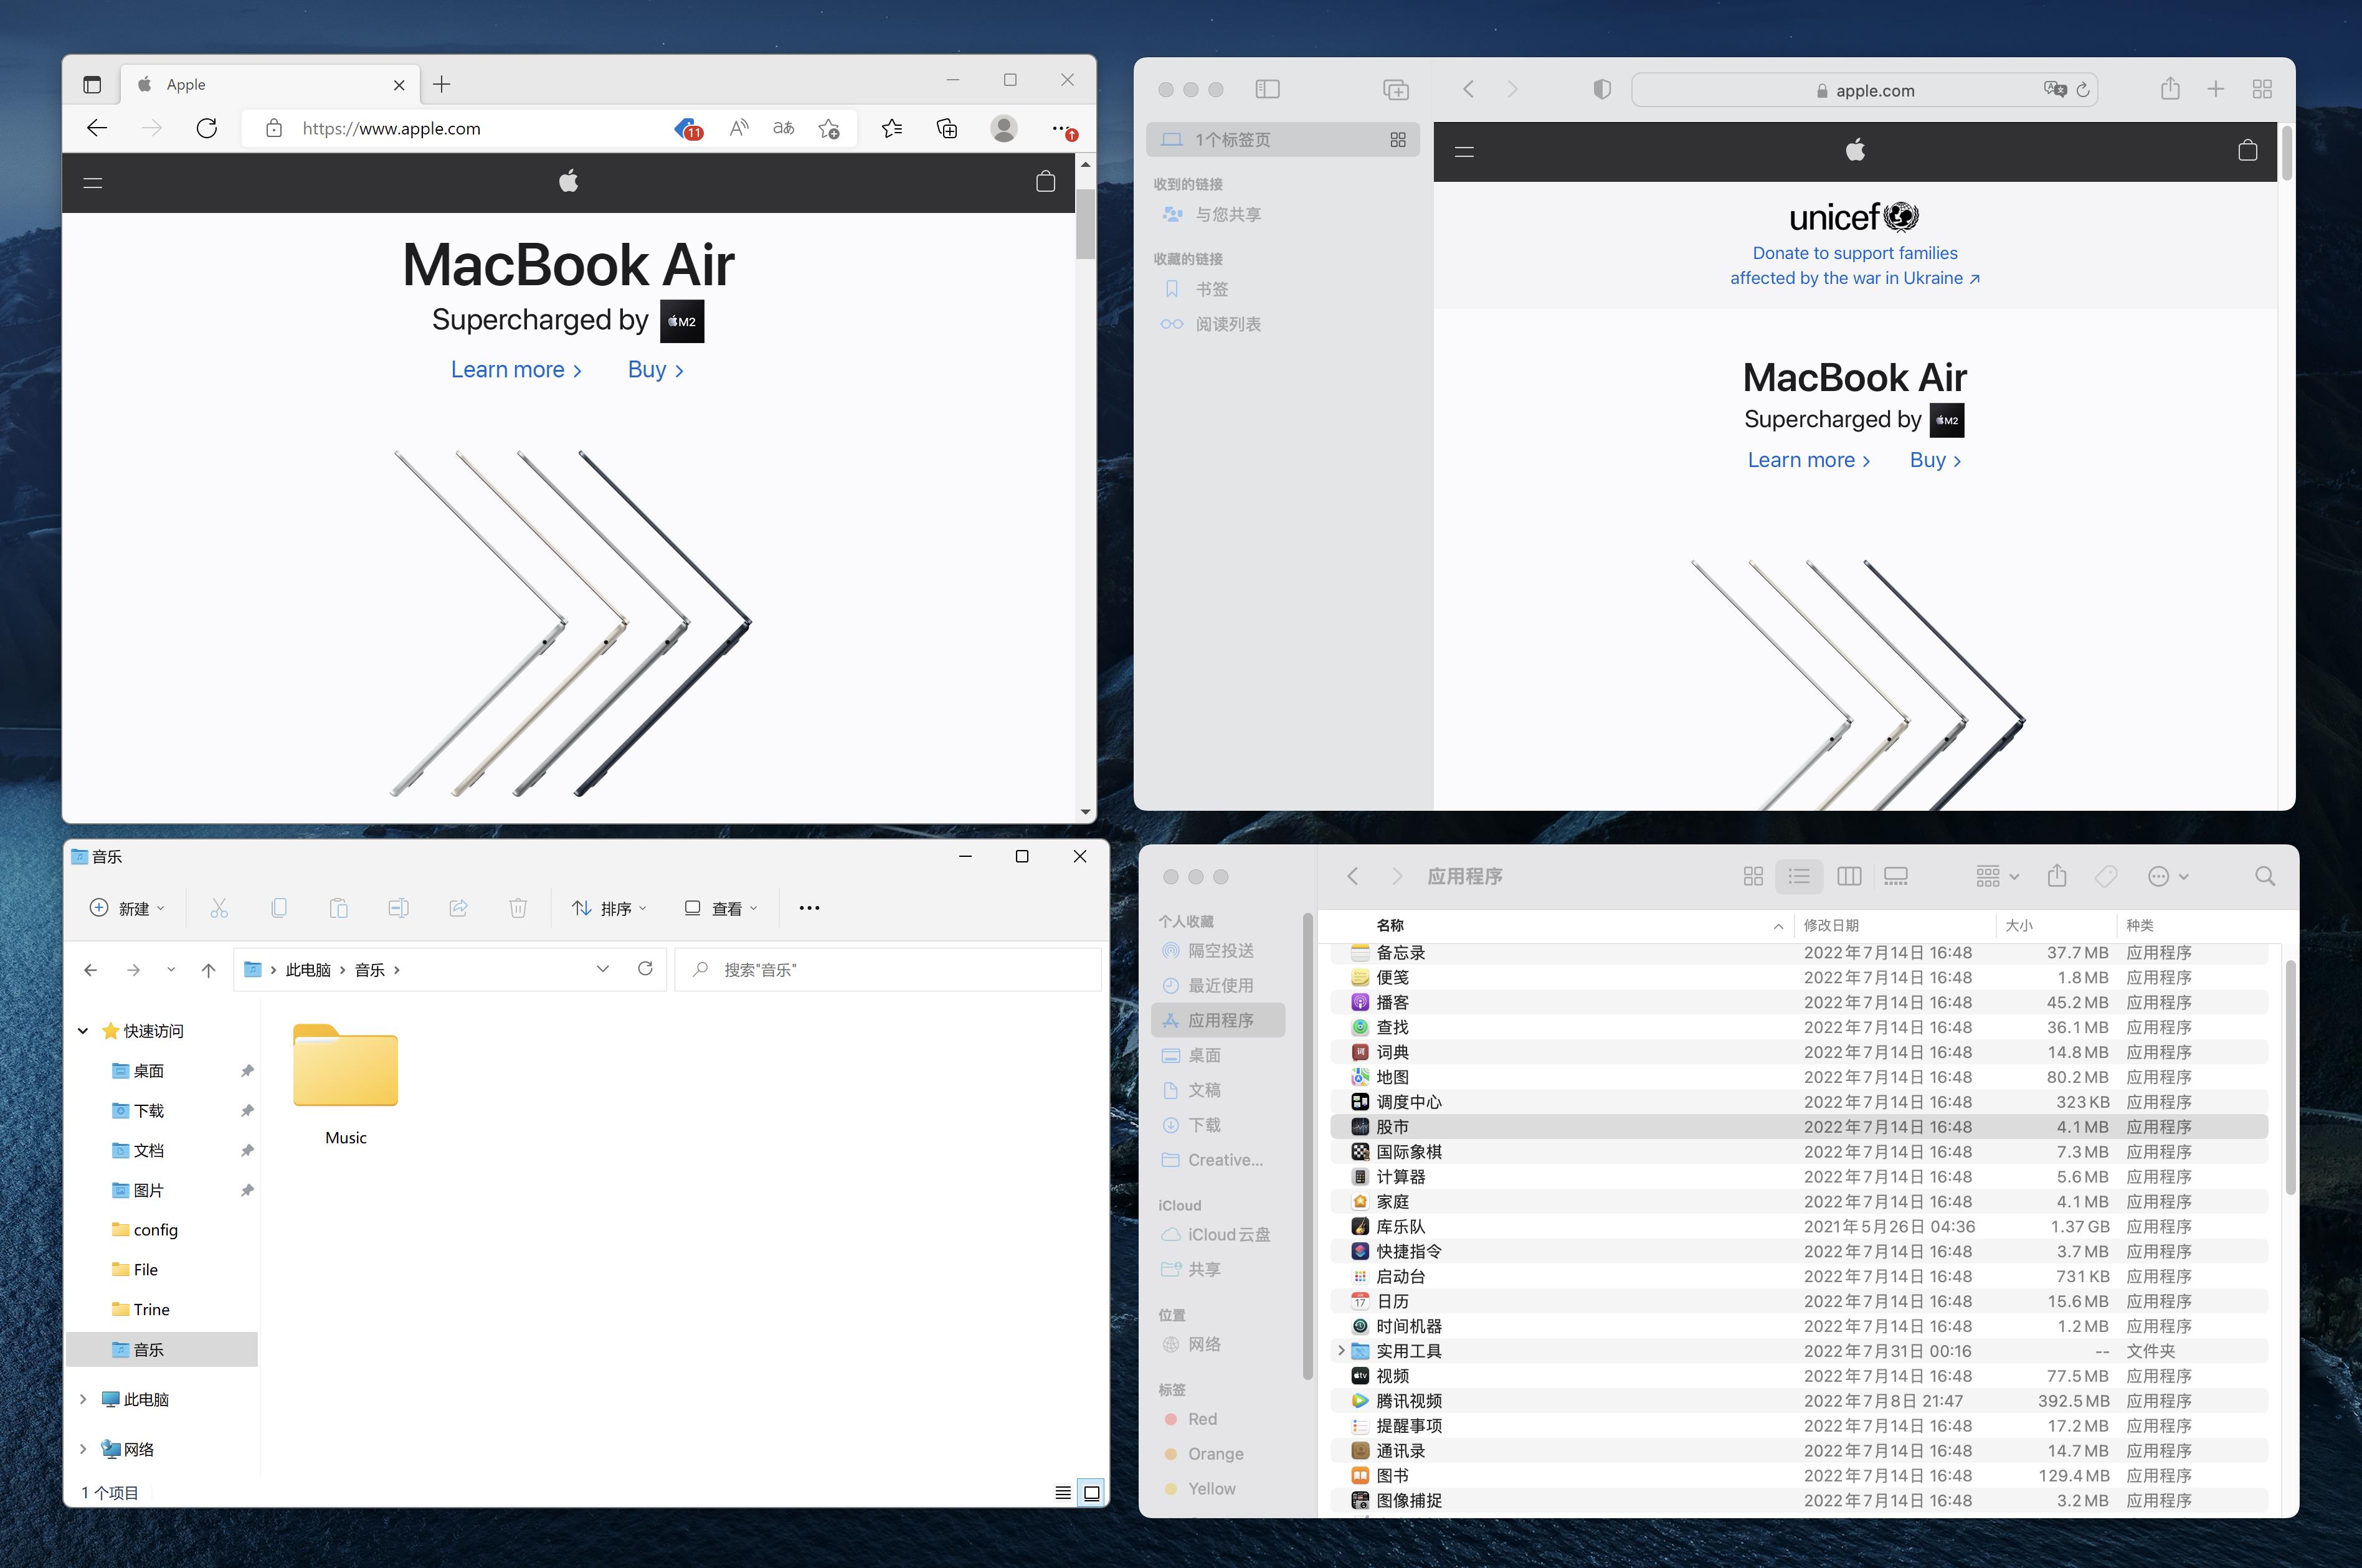Switch Finder to icon view
2362x1568 pixels.
[x=1753, y=876]
